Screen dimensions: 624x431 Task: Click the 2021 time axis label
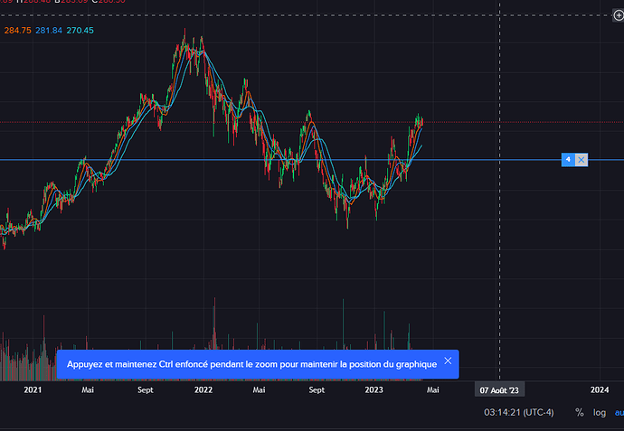pyautogui.click(x=33, y=390)
